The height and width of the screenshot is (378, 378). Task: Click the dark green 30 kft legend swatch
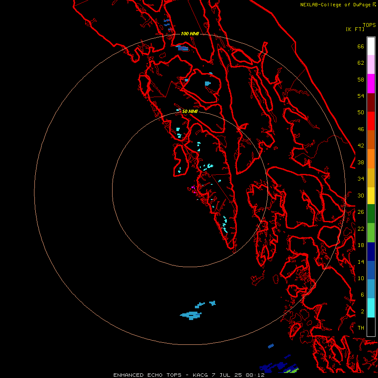[x=371, y=214]
